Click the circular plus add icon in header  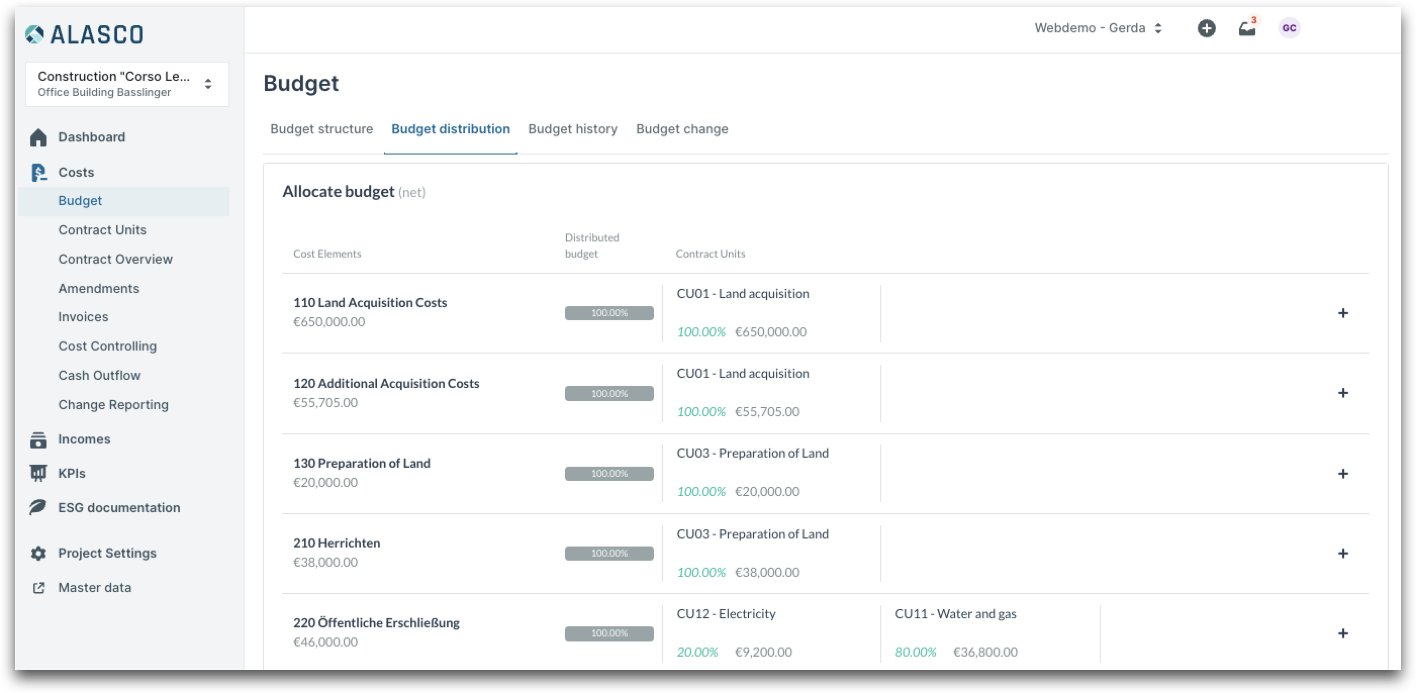tap(1206, 29)
